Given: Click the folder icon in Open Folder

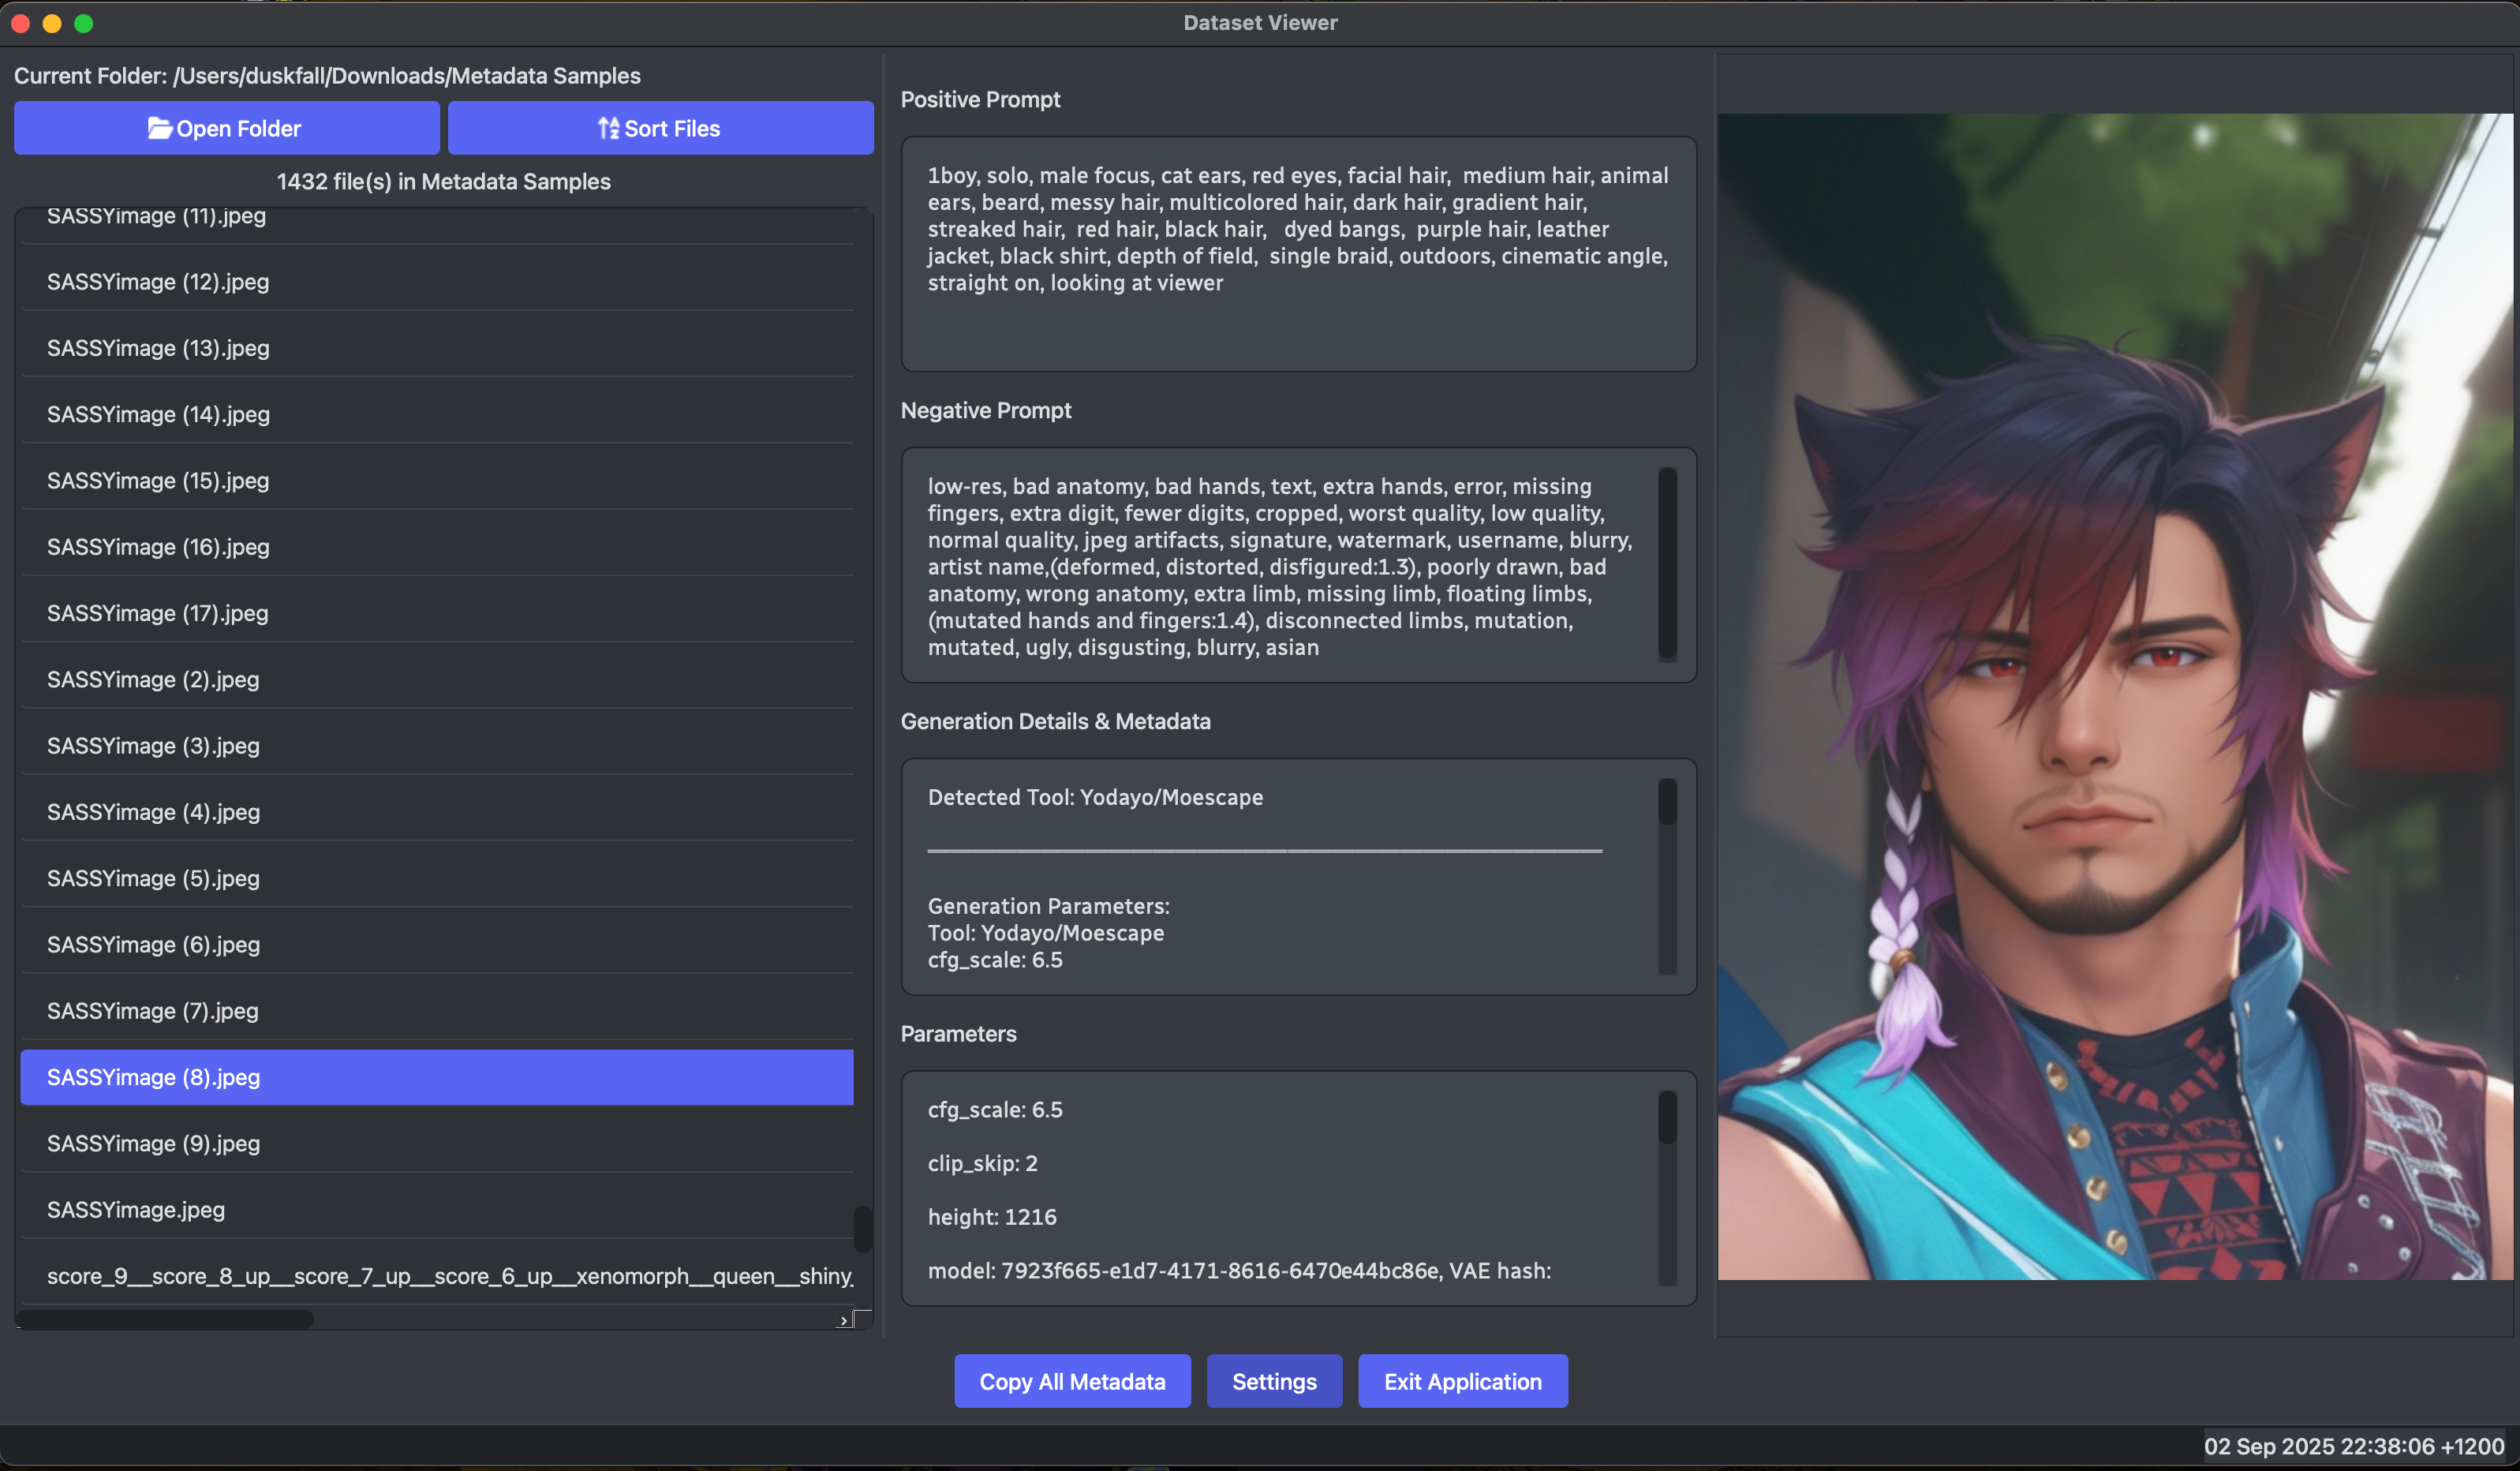Looking at the screenshot, I should 159,128.
